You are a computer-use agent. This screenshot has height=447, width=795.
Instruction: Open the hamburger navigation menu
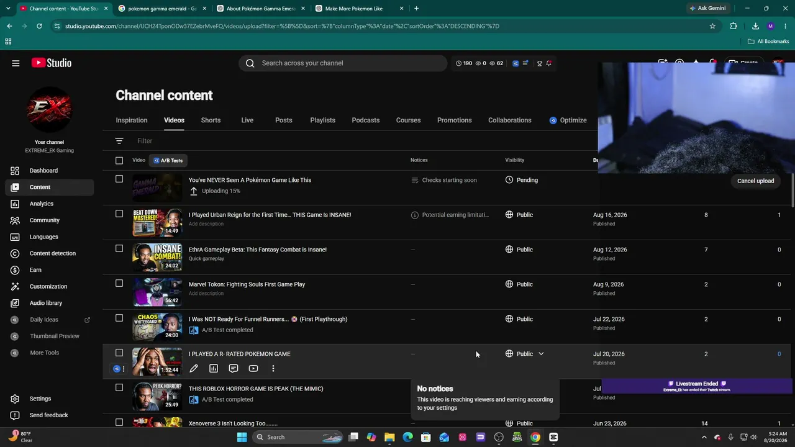(16, 63)
